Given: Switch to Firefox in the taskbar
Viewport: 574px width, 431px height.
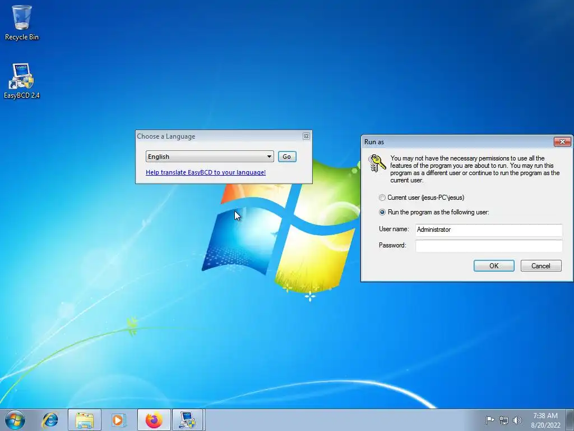Looking at the screenshot, I should [x=154, y=420].
